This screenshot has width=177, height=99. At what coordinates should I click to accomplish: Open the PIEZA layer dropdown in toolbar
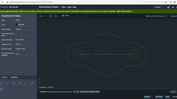[x=75, y=16]
